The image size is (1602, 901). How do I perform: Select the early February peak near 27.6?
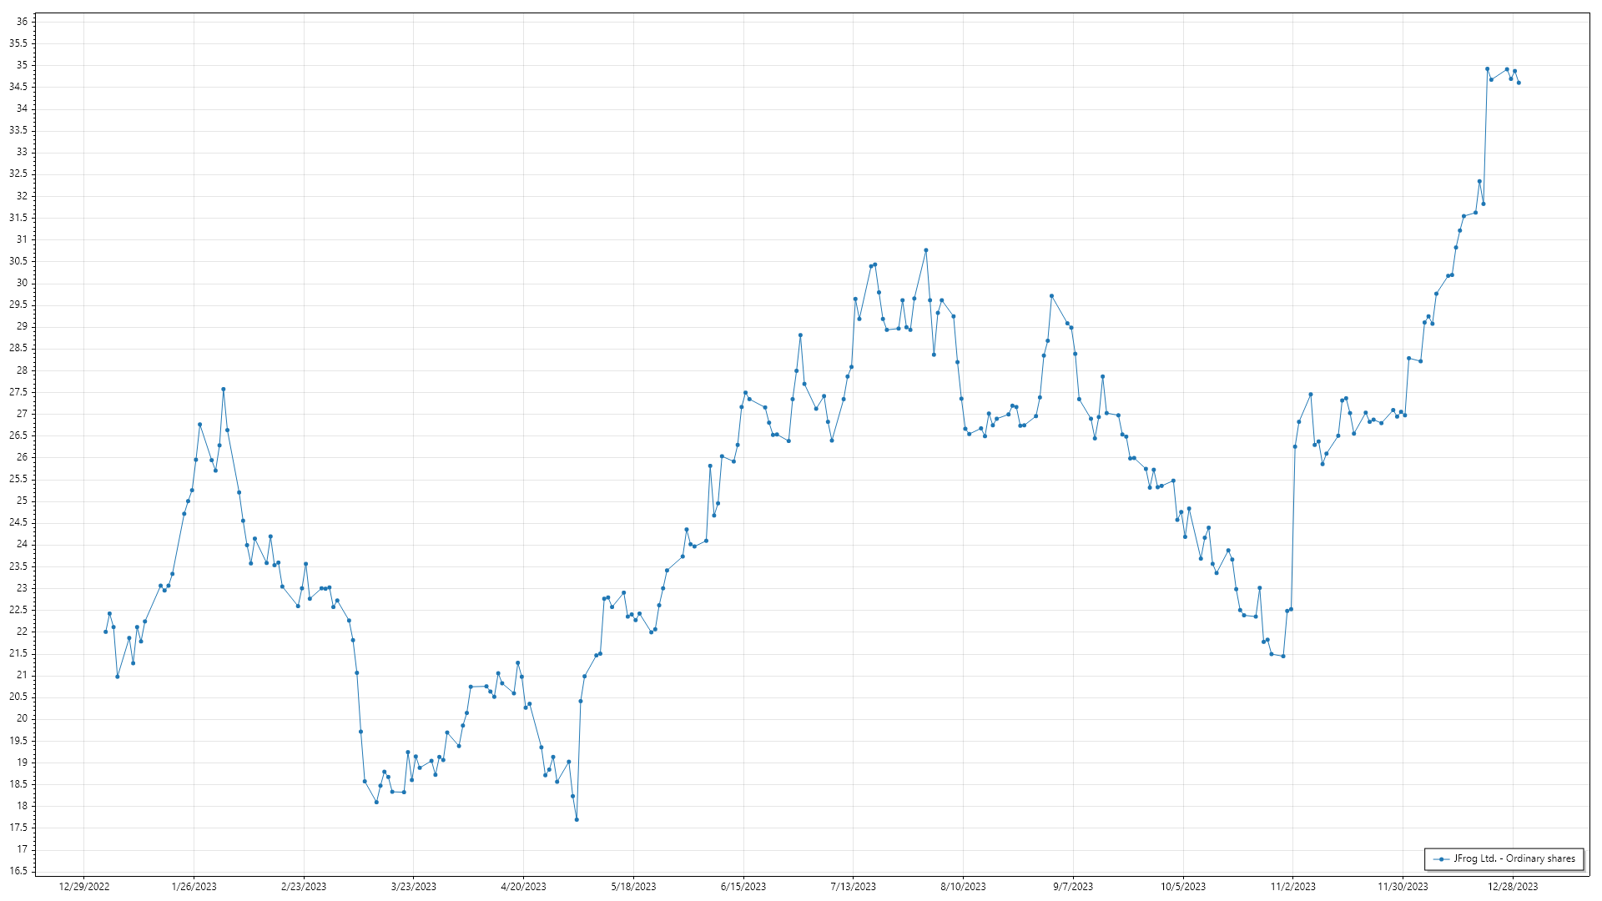[223, 389]
